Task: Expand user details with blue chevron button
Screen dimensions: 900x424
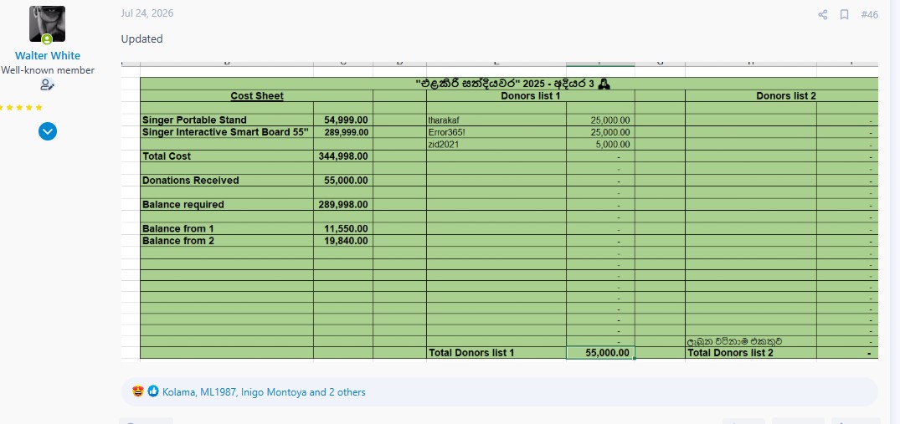Action: pyautogui.click(x=48, y=131)
